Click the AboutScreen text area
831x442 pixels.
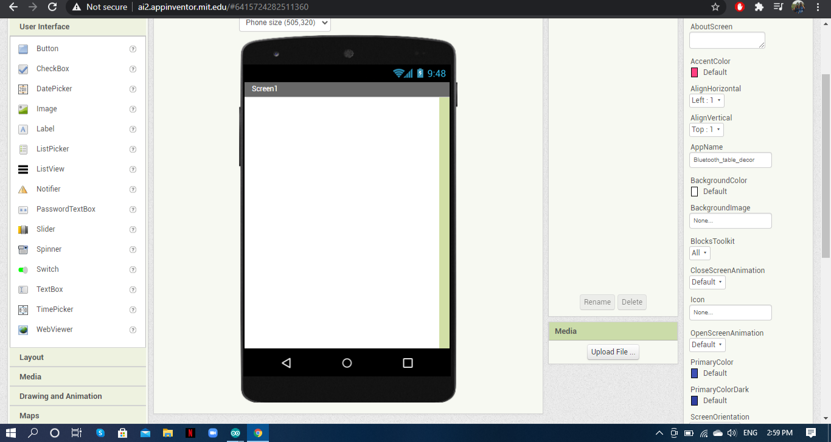pyautogui.click(x=727, y=40)
